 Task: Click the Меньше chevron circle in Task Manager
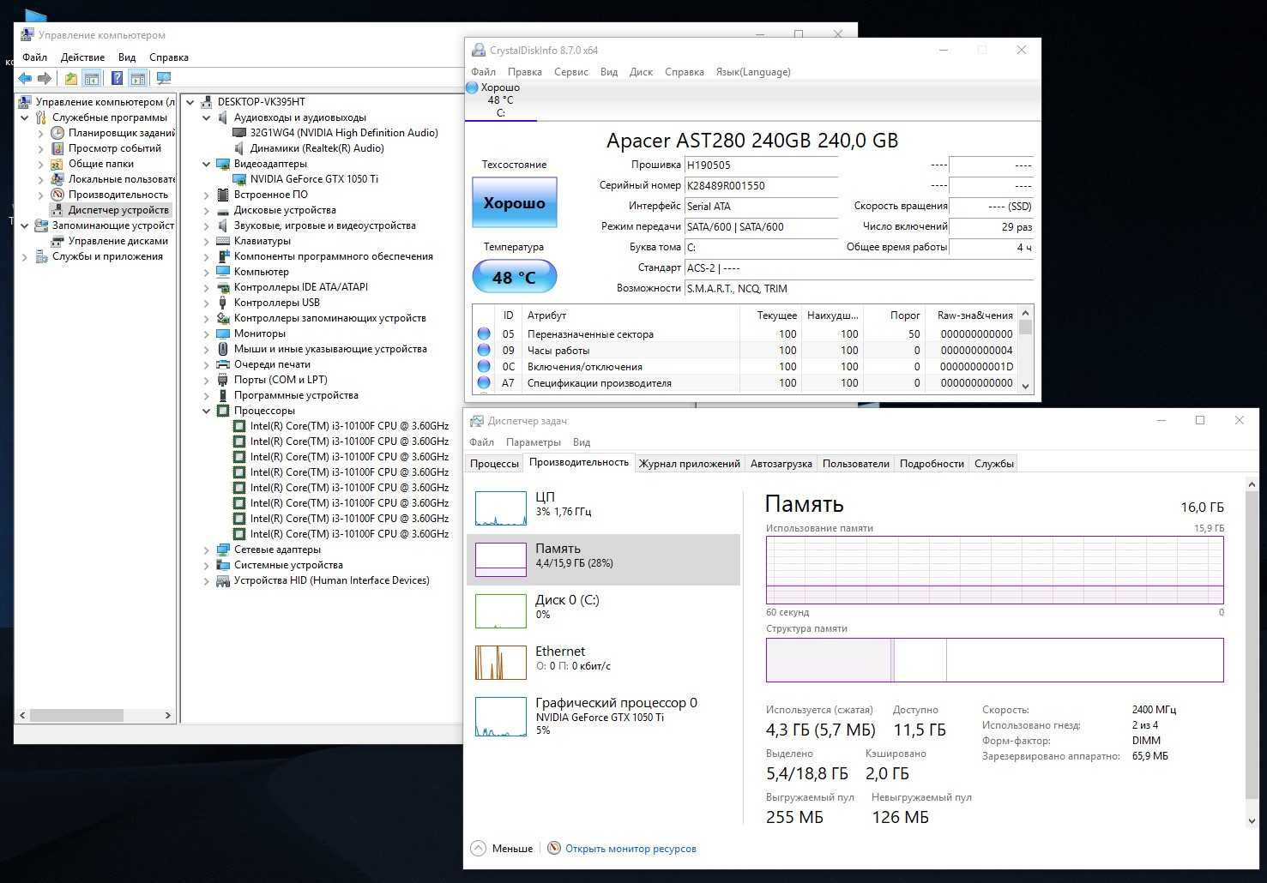click(x=478, y=848)
